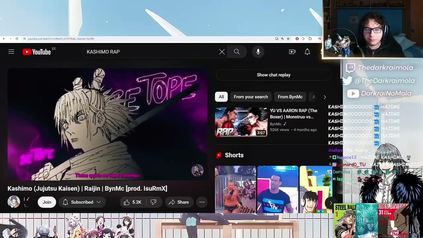Viewport: 423px width, 238px height.
Task: Open the BynMc channel under suggested video
Action: click(x=276, y=124)
